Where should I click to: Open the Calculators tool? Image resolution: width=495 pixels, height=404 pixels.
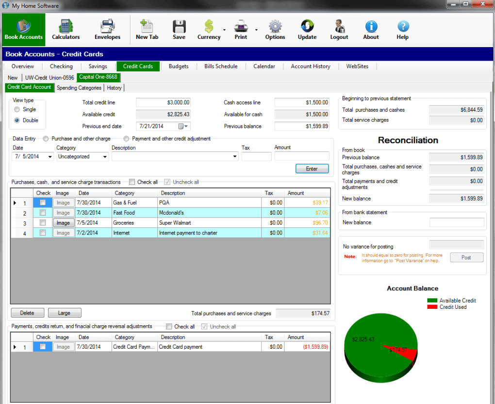click(x=66, y=29)
